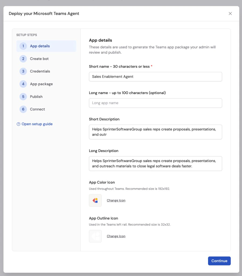242x276 pixels.
Task: Click the help circle icon beside setup guide
Action: coord(18,124)
